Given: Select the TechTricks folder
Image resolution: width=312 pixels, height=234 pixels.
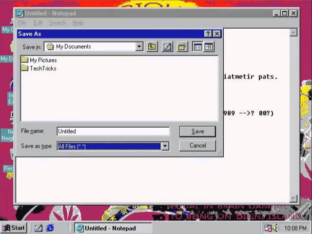Looking at the screenshot, I should pos(39,68).
